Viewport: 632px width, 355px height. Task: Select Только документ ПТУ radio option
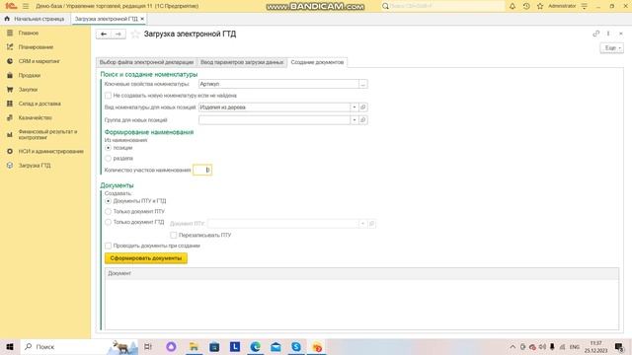pos(108,211)
